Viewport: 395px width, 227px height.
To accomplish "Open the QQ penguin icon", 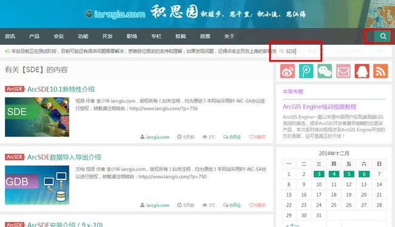I will coord(362,71).
